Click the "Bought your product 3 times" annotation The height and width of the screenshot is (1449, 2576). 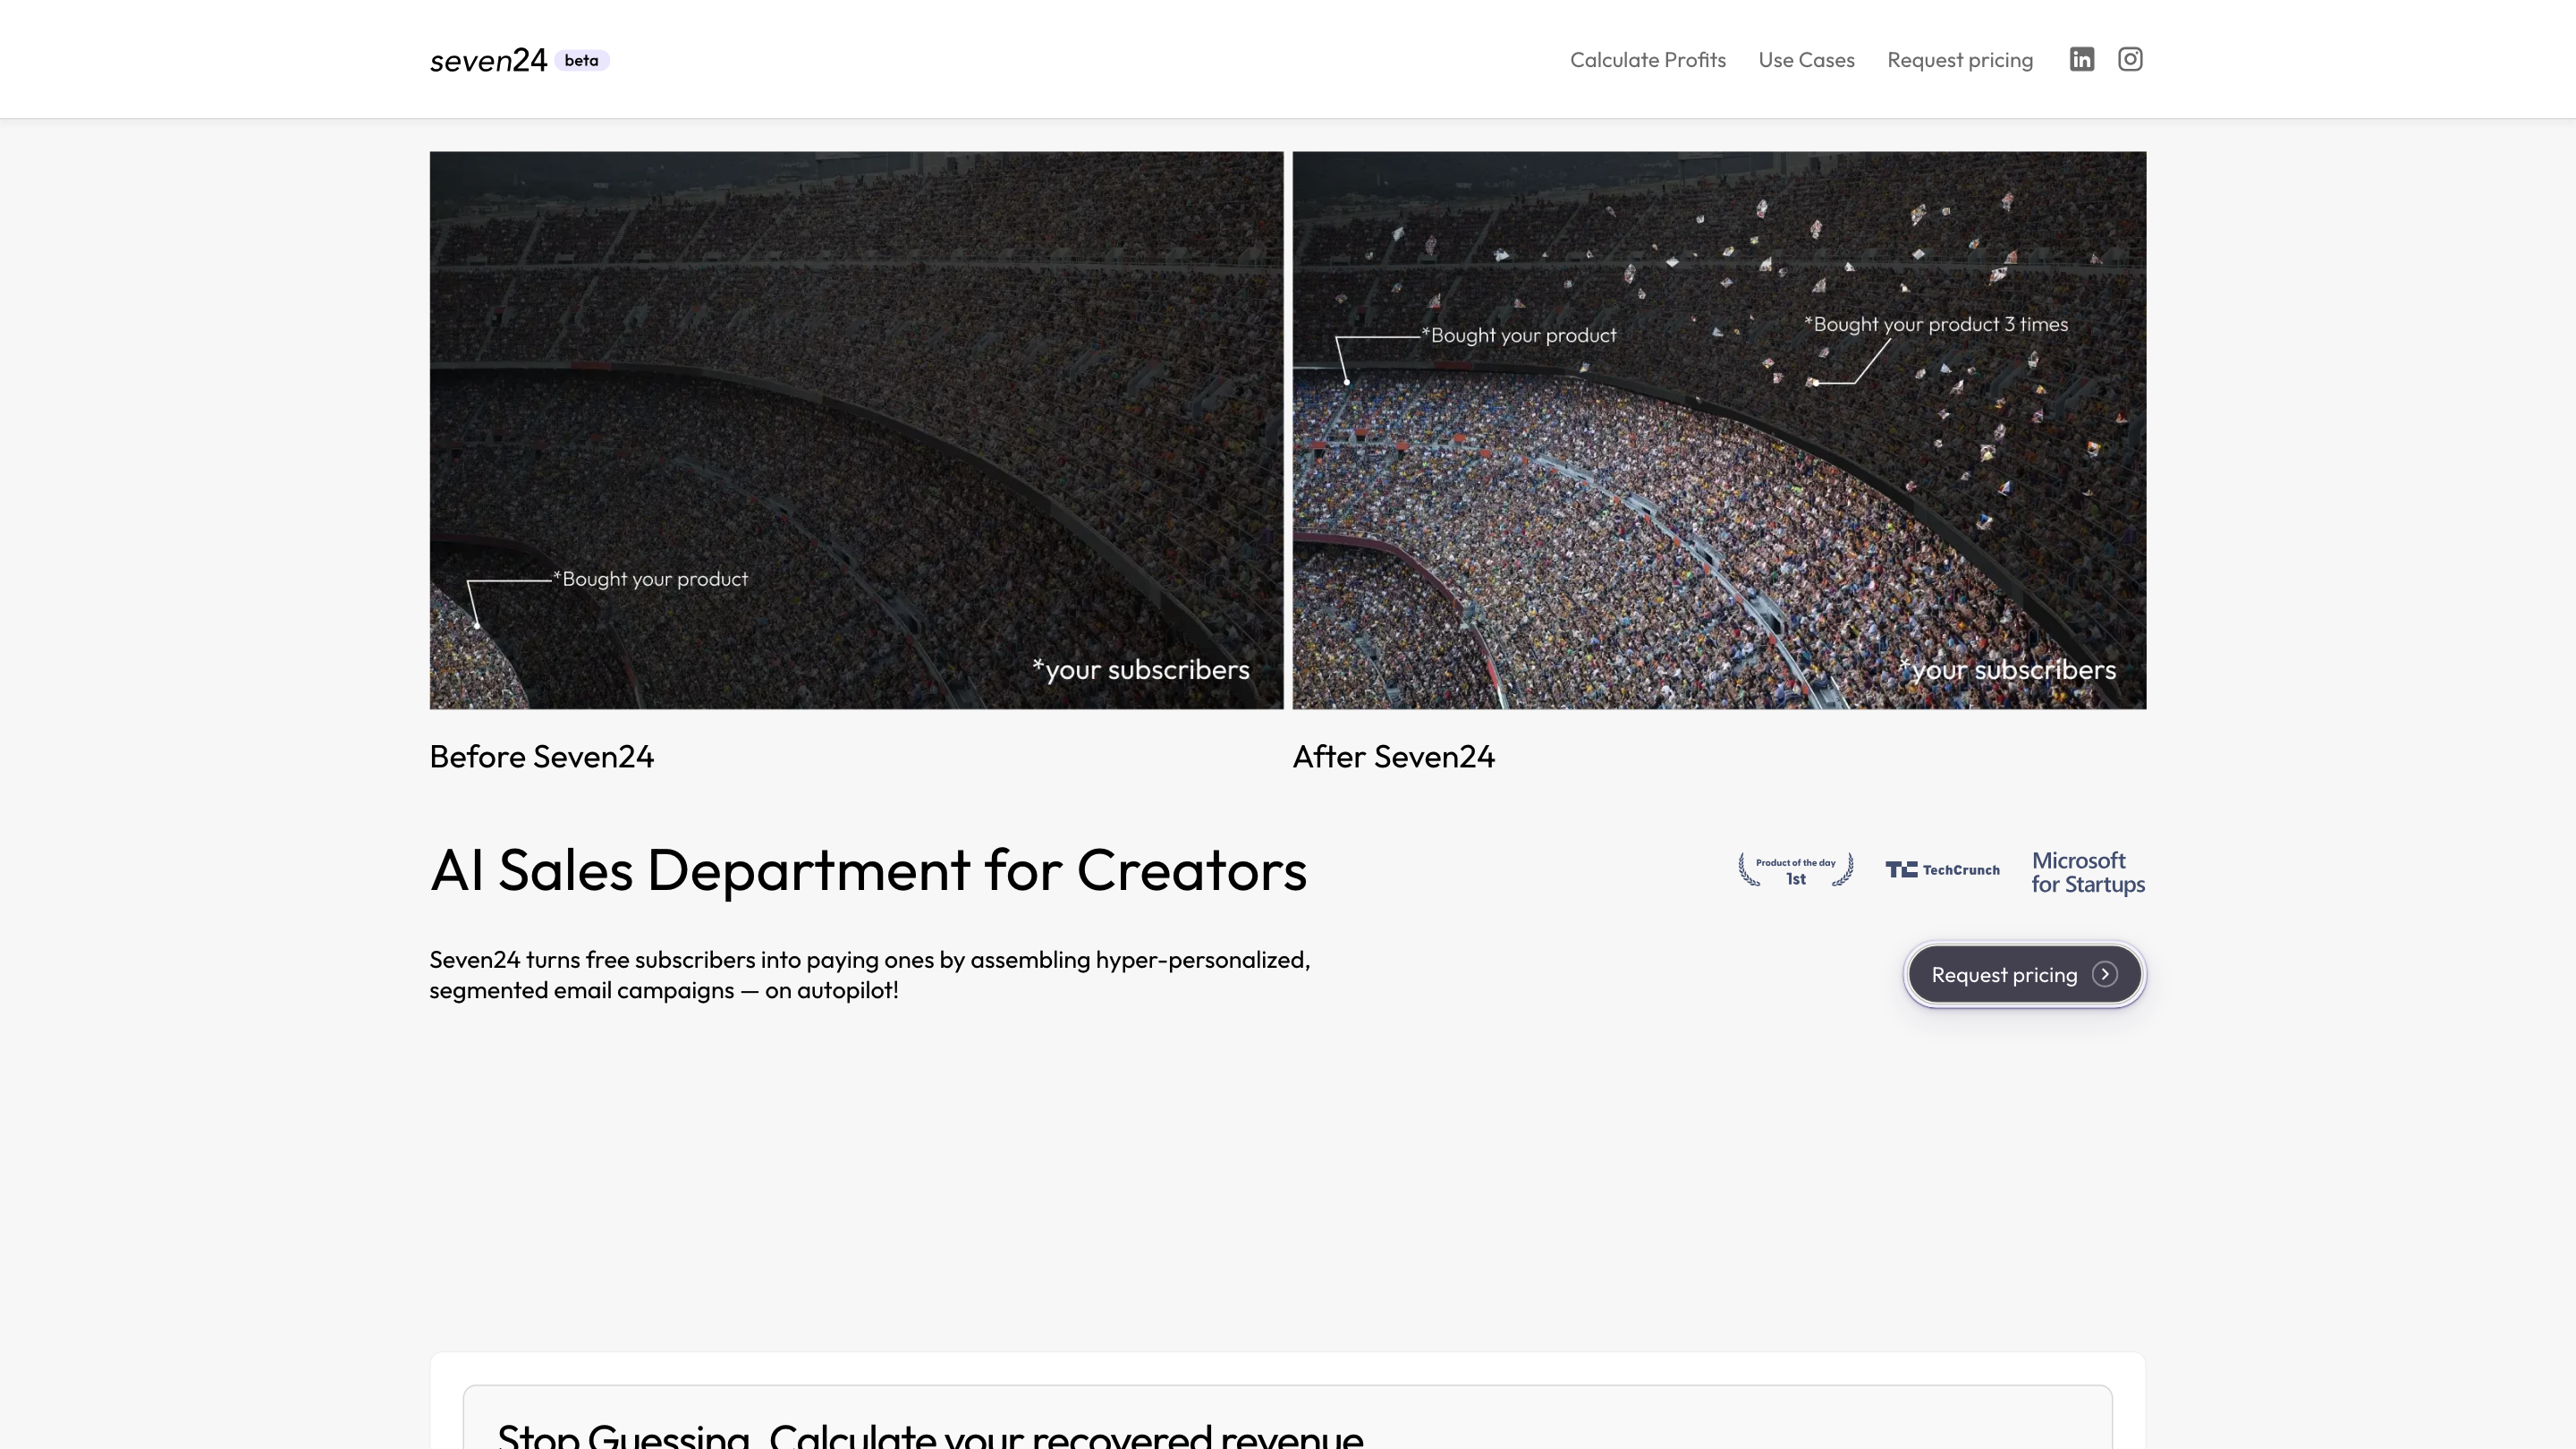coord(1935,325)
